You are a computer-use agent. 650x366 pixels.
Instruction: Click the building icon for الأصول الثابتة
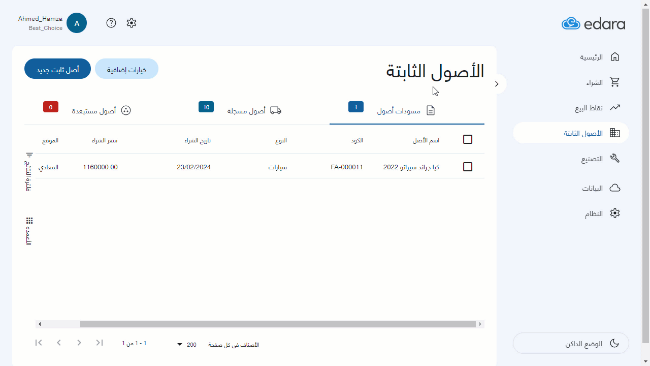(615, 133)
